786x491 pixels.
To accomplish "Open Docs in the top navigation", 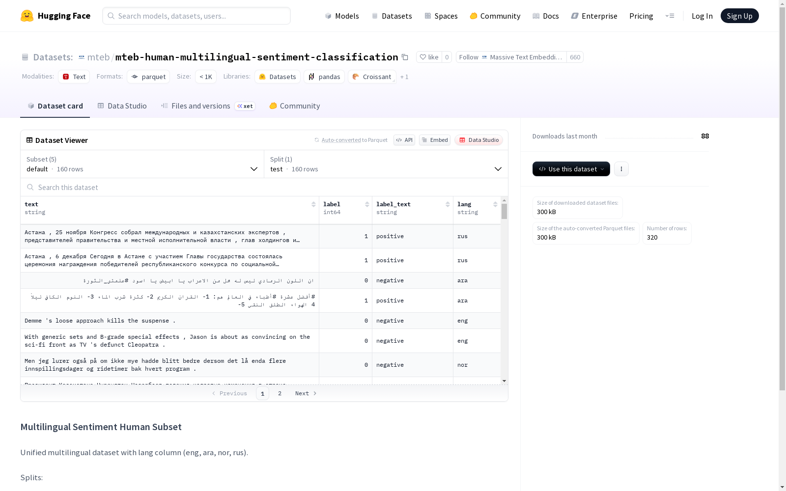I will [x=546, y=16].
